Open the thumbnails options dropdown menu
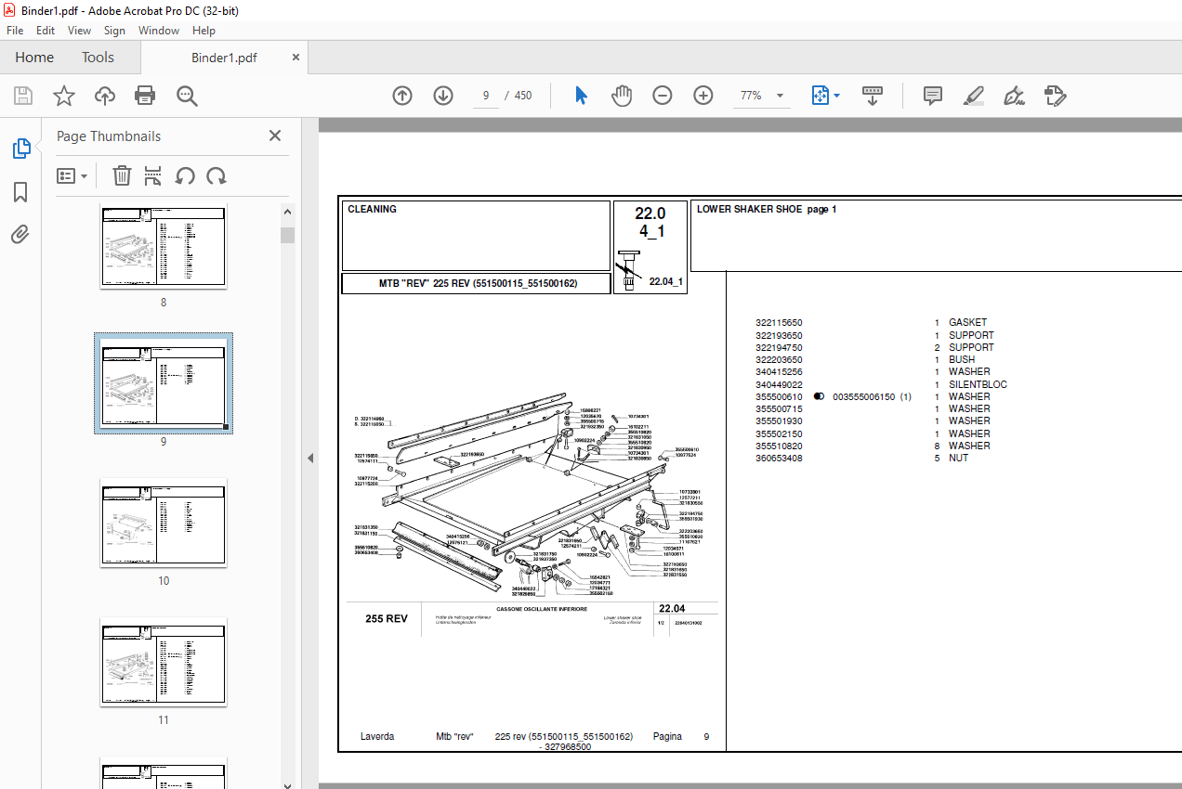 coord(72,175)
